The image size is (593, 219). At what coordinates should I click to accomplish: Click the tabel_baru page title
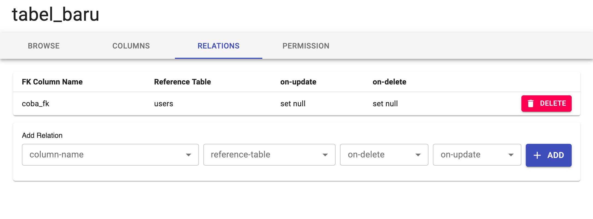point(55,14)
